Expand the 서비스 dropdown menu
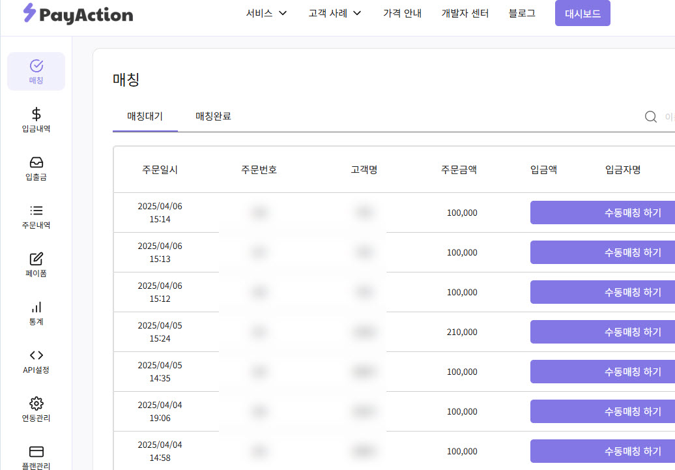Screen dimensions: 675x470 [266, 13]
